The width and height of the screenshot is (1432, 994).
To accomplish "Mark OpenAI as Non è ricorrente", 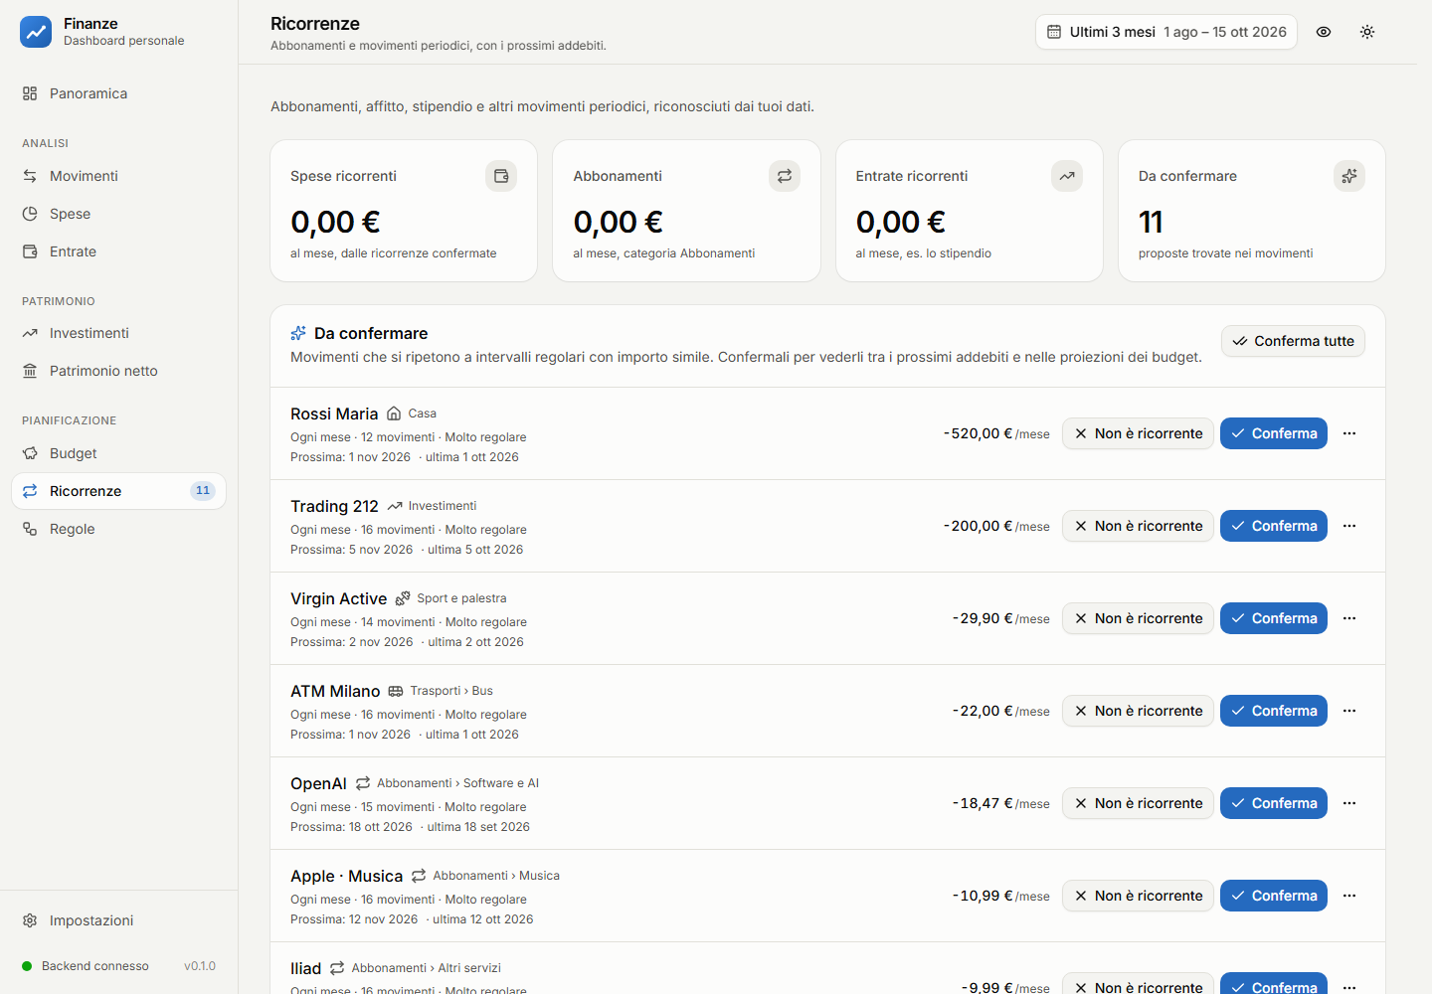I will [x=1138, y=803].
